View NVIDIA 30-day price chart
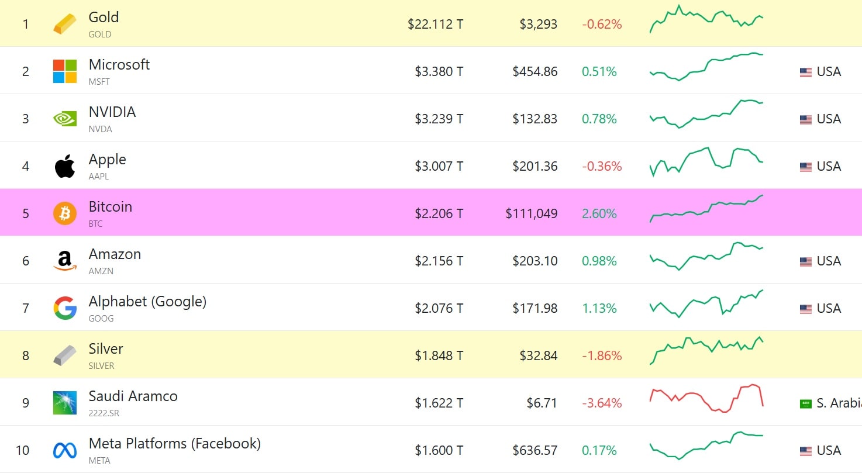This screenshot has width=862, height=473. pos(706,113)
